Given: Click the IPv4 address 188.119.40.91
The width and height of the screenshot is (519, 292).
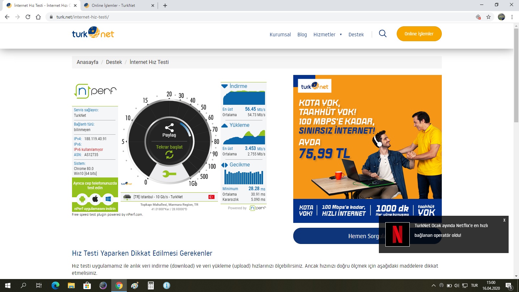Looking at the screenshot, I should (95, 139).
